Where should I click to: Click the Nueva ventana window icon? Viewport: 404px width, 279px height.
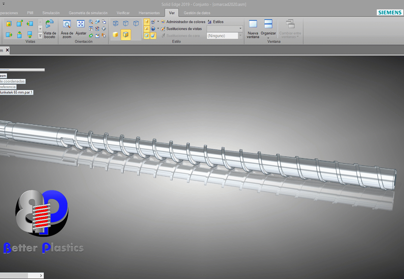[x=253, y=24]
